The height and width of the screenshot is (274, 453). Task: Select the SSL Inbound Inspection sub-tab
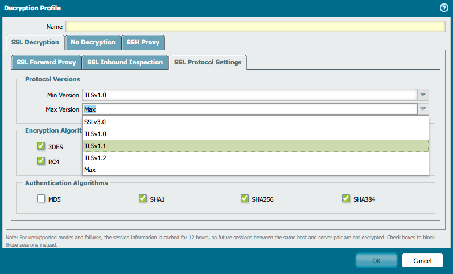125,62
